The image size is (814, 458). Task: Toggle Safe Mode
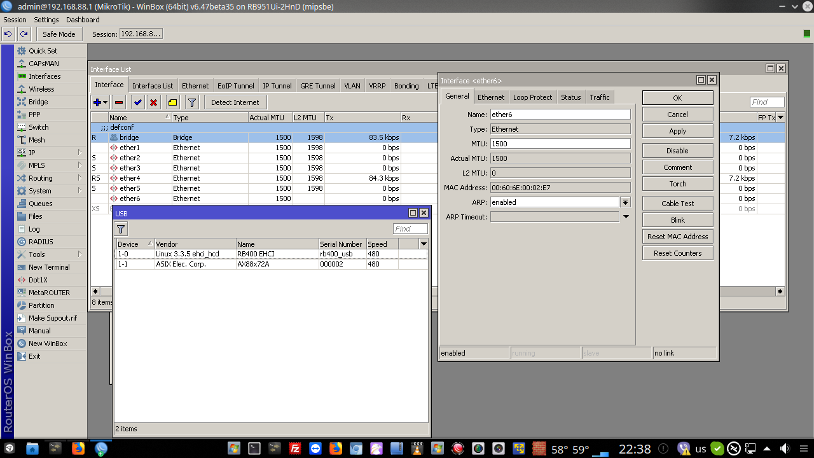point(59,34)
